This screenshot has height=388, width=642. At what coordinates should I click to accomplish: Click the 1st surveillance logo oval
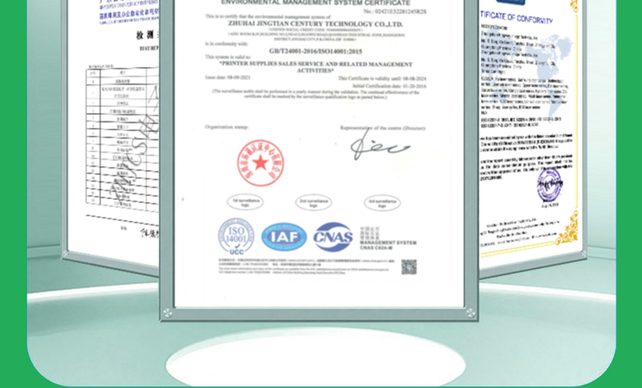[245, 202]
